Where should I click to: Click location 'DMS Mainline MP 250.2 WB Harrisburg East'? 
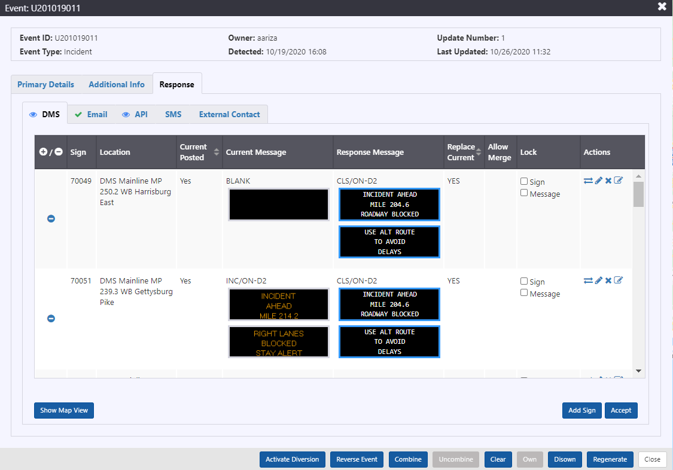click(x=135, y=192)
